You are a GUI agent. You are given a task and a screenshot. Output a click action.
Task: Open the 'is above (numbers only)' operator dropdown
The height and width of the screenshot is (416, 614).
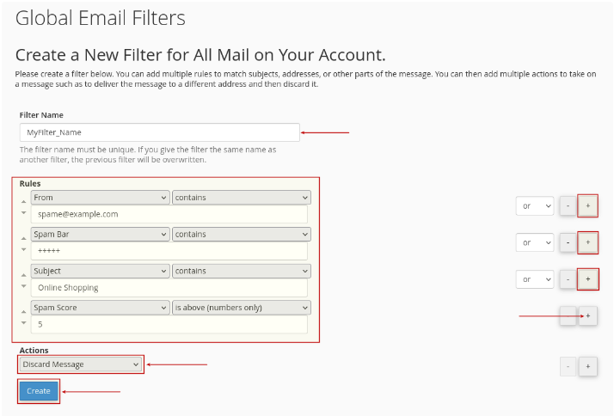pos(242,308)
